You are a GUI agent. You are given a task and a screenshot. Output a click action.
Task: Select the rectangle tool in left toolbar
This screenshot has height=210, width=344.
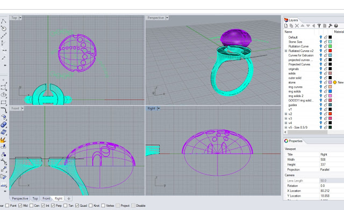click(x=4, y=102)
